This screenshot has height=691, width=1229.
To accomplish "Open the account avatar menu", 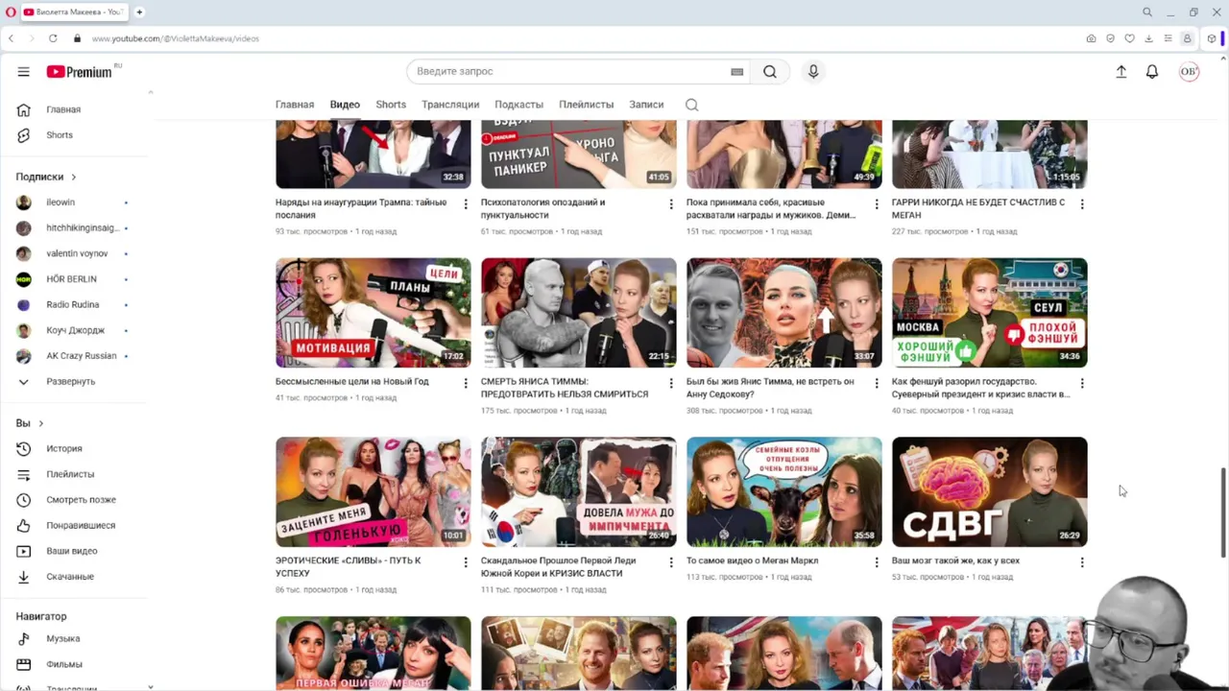I will (x=1189, y=71).
